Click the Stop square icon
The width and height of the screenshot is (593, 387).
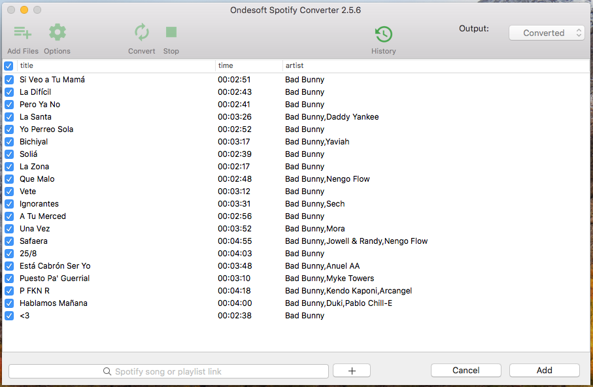(x=171, y=33)
